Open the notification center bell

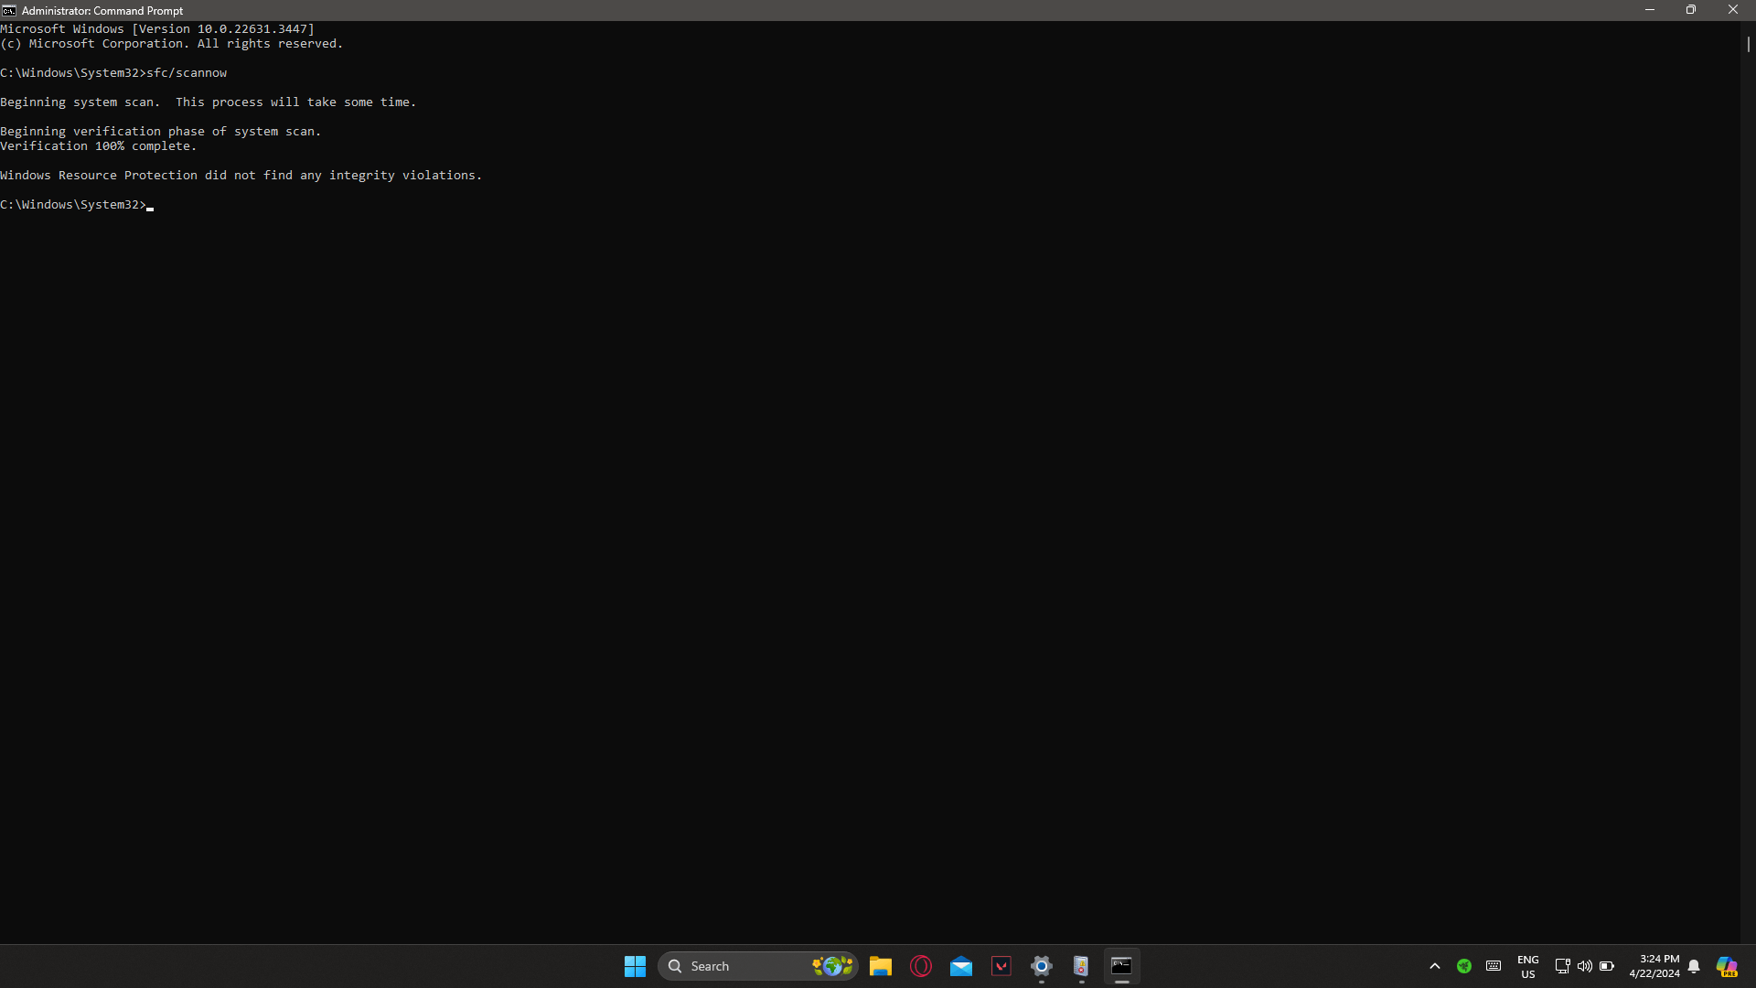(1694, 966)
